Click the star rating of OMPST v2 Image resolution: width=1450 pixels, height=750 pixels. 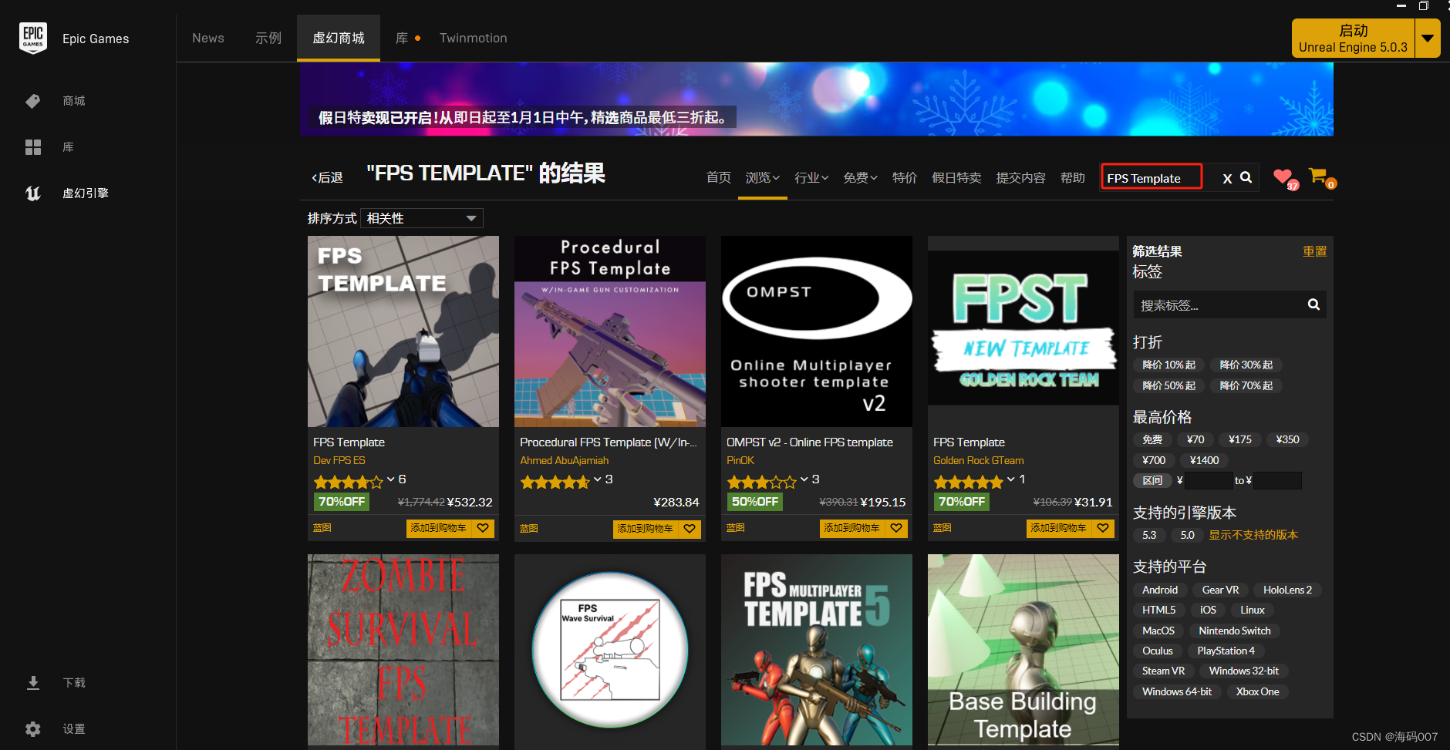tap(761, 482)
